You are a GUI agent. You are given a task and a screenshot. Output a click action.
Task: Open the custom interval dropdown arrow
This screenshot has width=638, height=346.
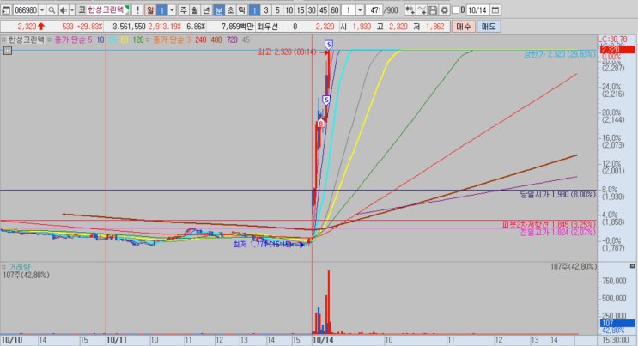360,9
